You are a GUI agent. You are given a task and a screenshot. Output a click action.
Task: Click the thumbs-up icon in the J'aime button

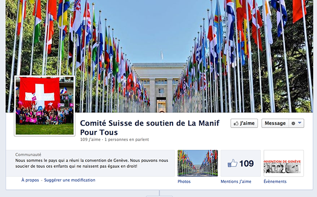236,124
